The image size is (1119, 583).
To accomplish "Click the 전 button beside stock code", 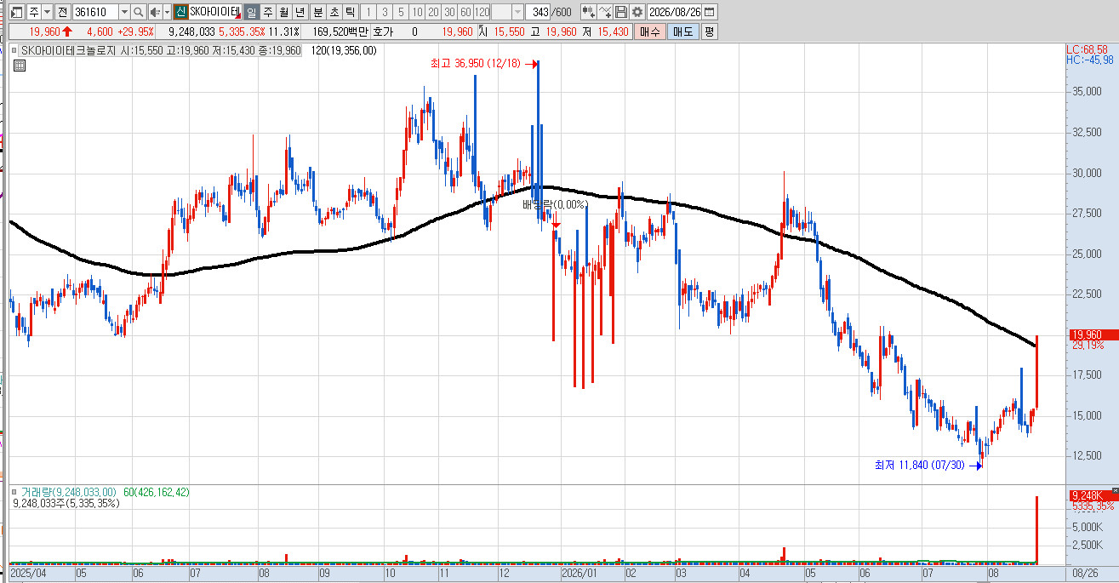I will (62, 12).
